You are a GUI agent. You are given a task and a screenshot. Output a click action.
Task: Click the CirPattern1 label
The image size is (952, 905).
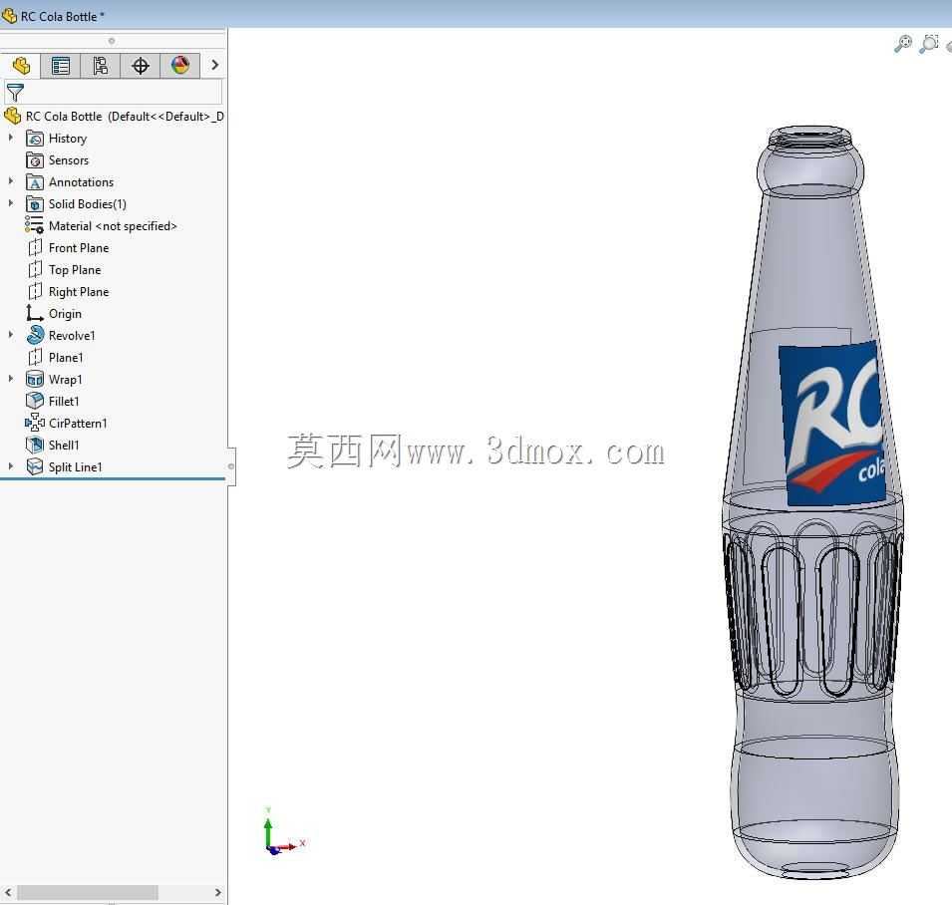pyautogui.click(x=78, y=423)
